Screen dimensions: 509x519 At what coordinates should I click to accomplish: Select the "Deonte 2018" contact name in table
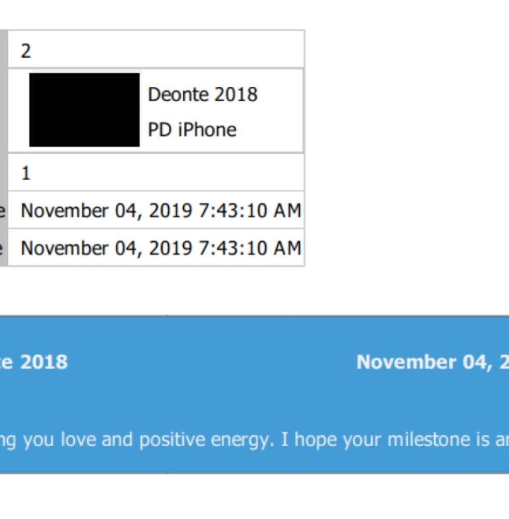point(203,95)
